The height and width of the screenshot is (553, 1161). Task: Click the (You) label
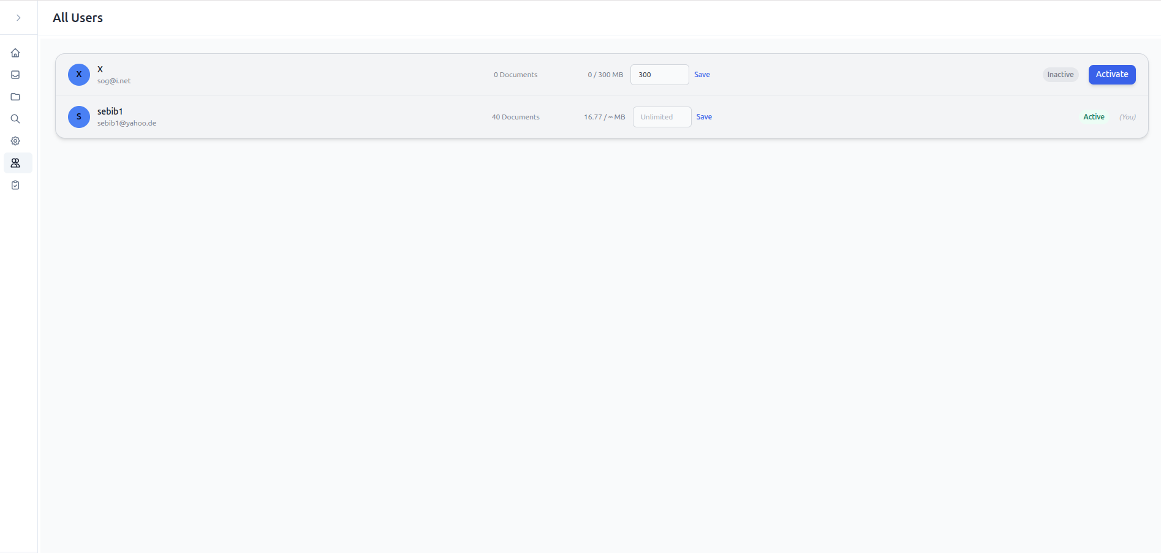coord(1127,117)
